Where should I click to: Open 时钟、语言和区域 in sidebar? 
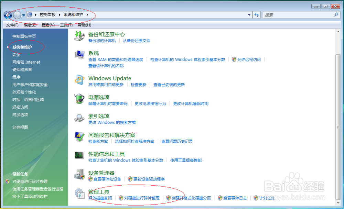28,100
